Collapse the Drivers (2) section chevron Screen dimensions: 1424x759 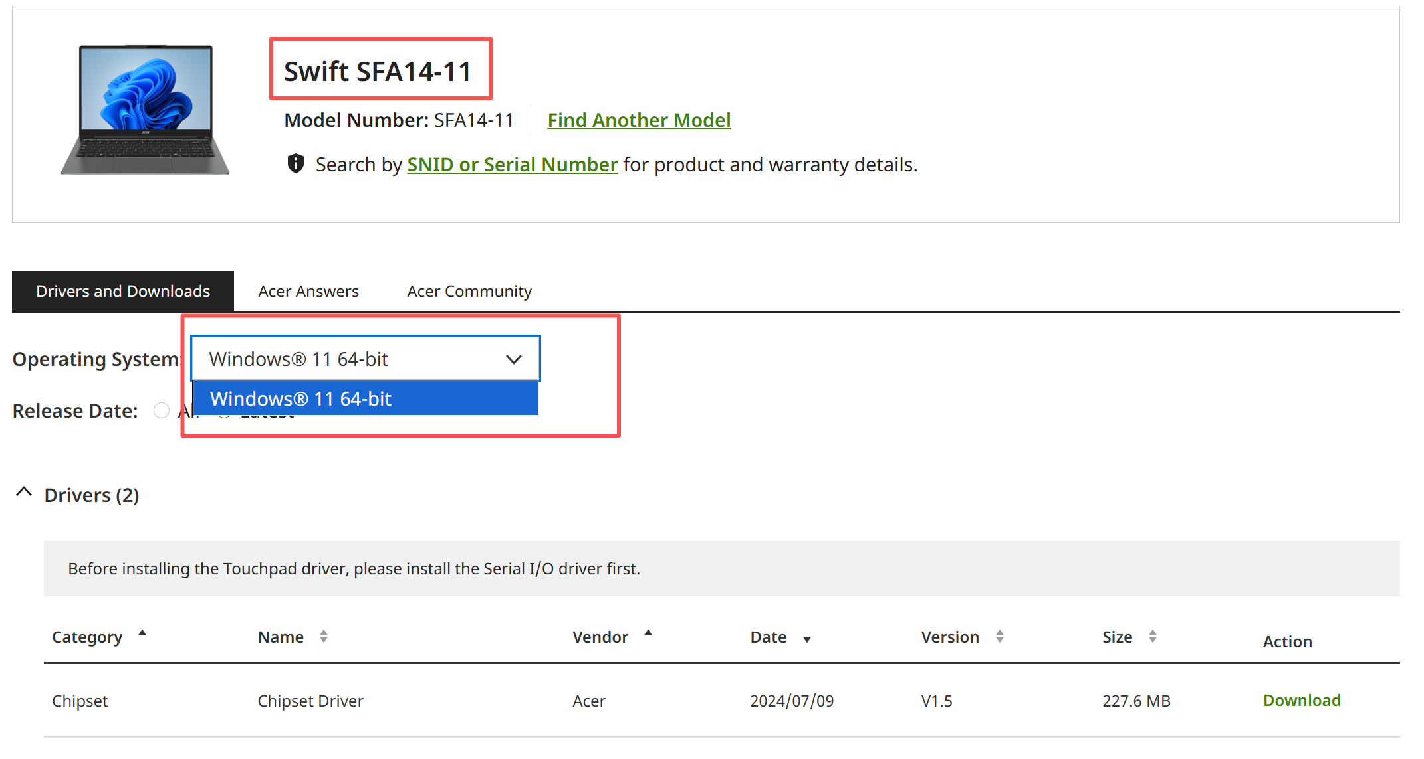24,493
